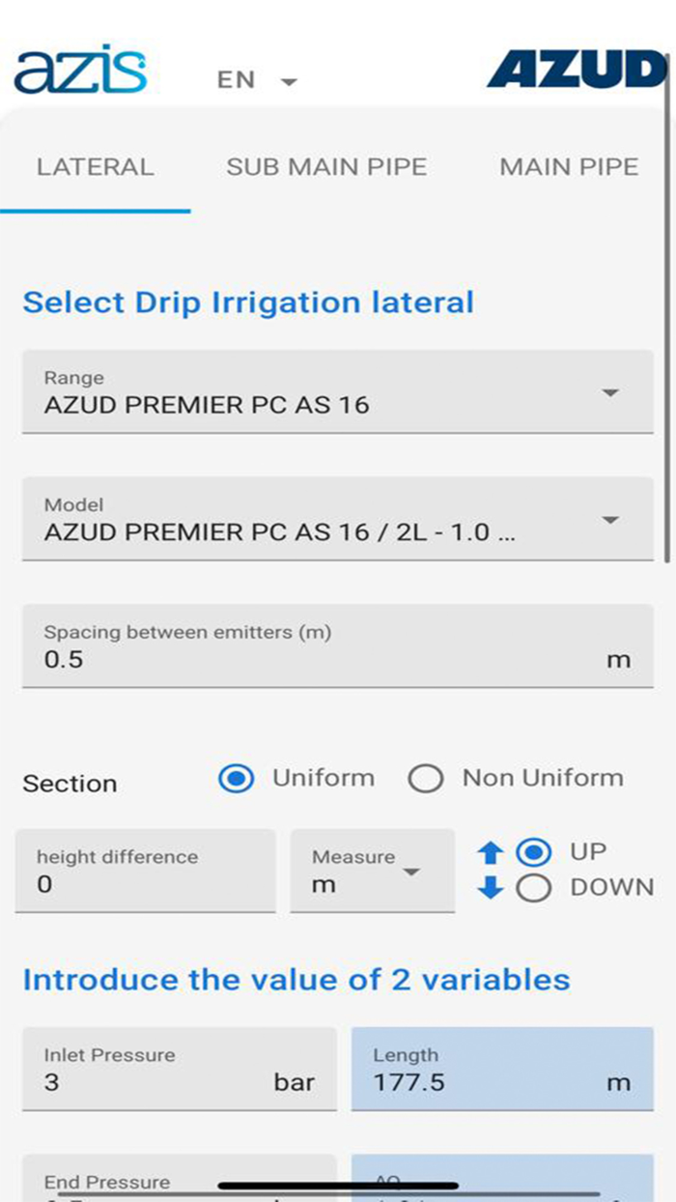
Task: Switch to the SUB MAIN PIPE tab
Action: 326,166
